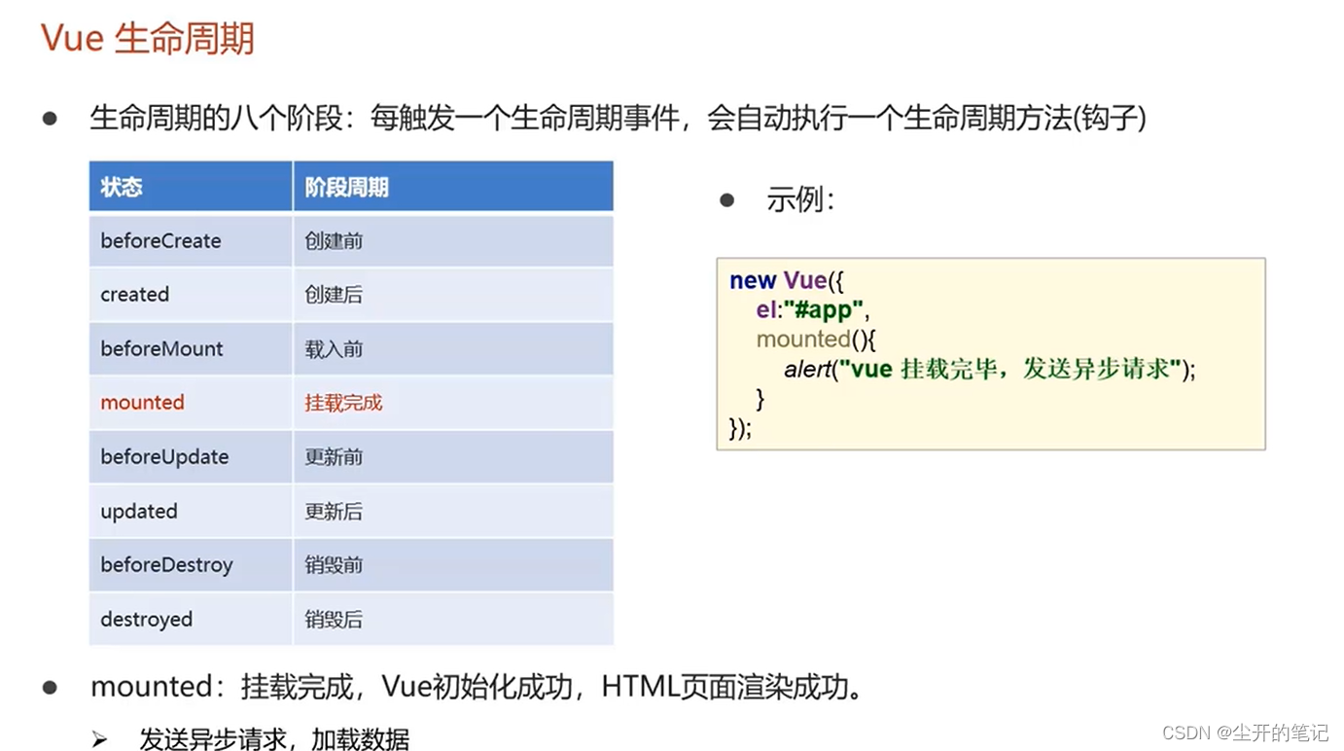The width and height of the screenshot is (1344, 751).
Task: Click the 'Vue 生命周期' slide title
Action: coord(148,39)
